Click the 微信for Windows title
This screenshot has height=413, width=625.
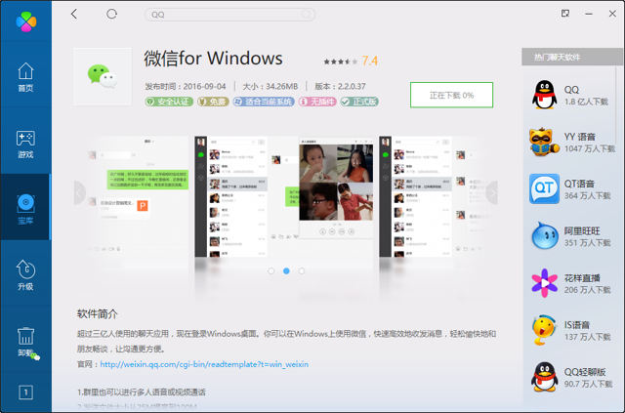pos(213,59)
